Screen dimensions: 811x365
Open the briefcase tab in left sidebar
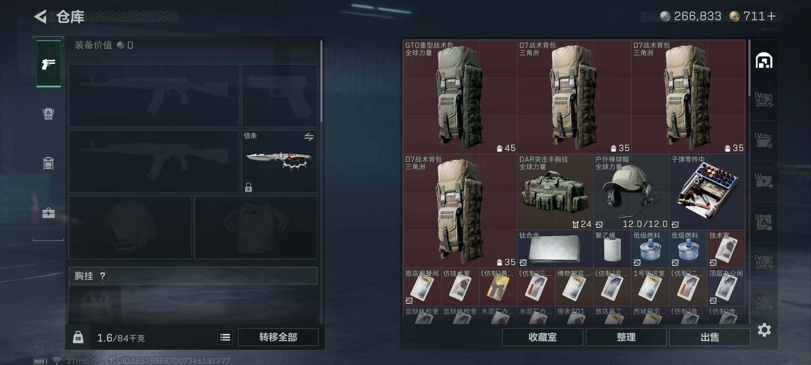click(x=48, y=213)
